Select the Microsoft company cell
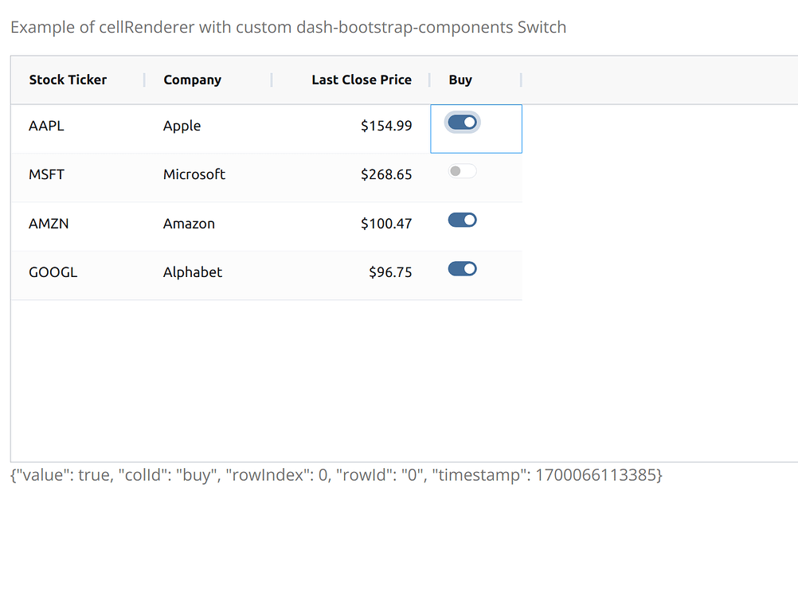Viewport: 798px width, 597px height. coord(194,174)
